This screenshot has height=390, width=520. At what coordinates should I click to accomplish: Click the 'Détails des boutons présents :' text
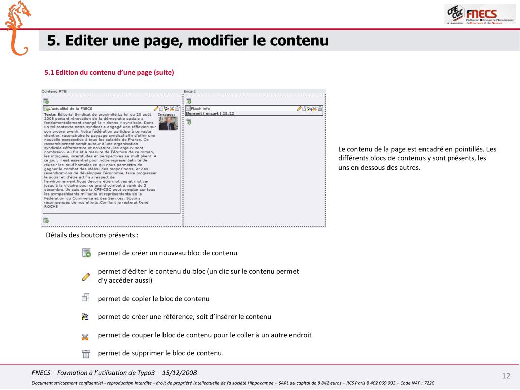(x=92, y=235)
